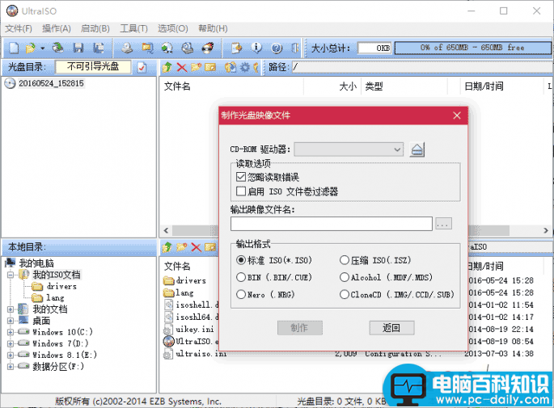Click the red X delete icon in local pane

pos(196,247)
